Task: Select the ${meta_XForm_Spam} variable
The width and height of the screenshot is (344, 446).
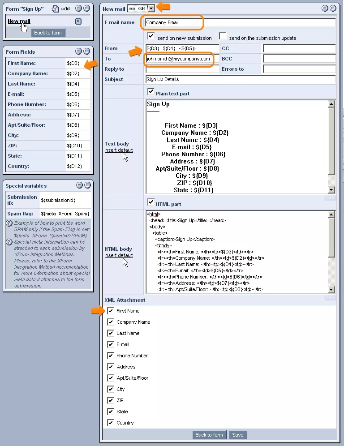Action: (x=65, y=214)
